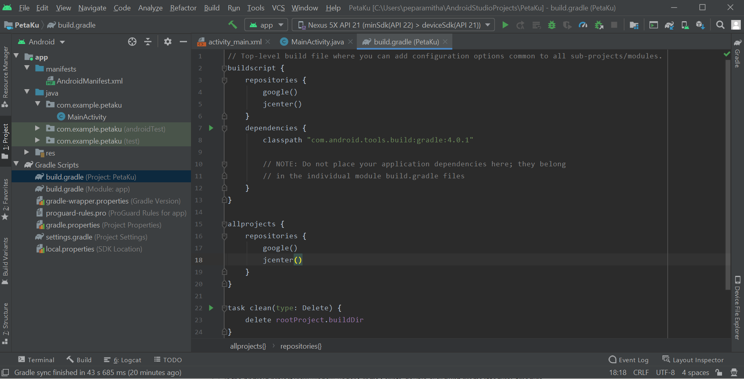Viewport: 744px width, 379px height.
Task: Open Run Anything console icon
Action: point(654,25)
